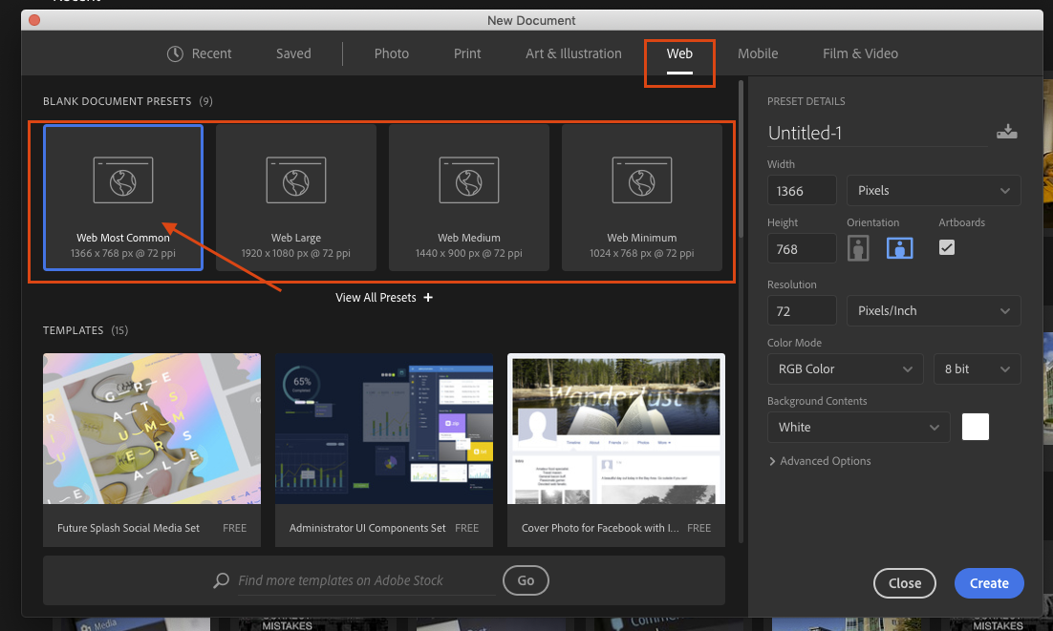Select landscape orientation

[x=899, y=247]
